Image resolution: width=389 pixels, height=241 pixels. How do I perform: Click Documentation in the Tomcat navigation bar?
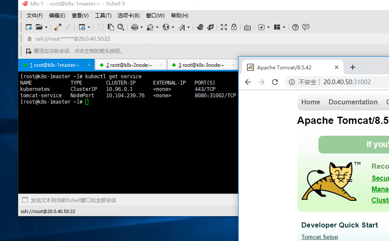point(353,102)
